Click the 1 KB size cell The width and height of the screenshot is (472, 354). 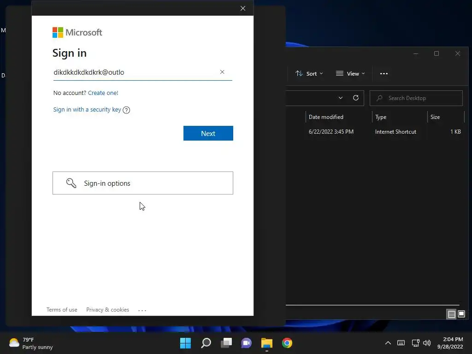(x=455, y=132)
